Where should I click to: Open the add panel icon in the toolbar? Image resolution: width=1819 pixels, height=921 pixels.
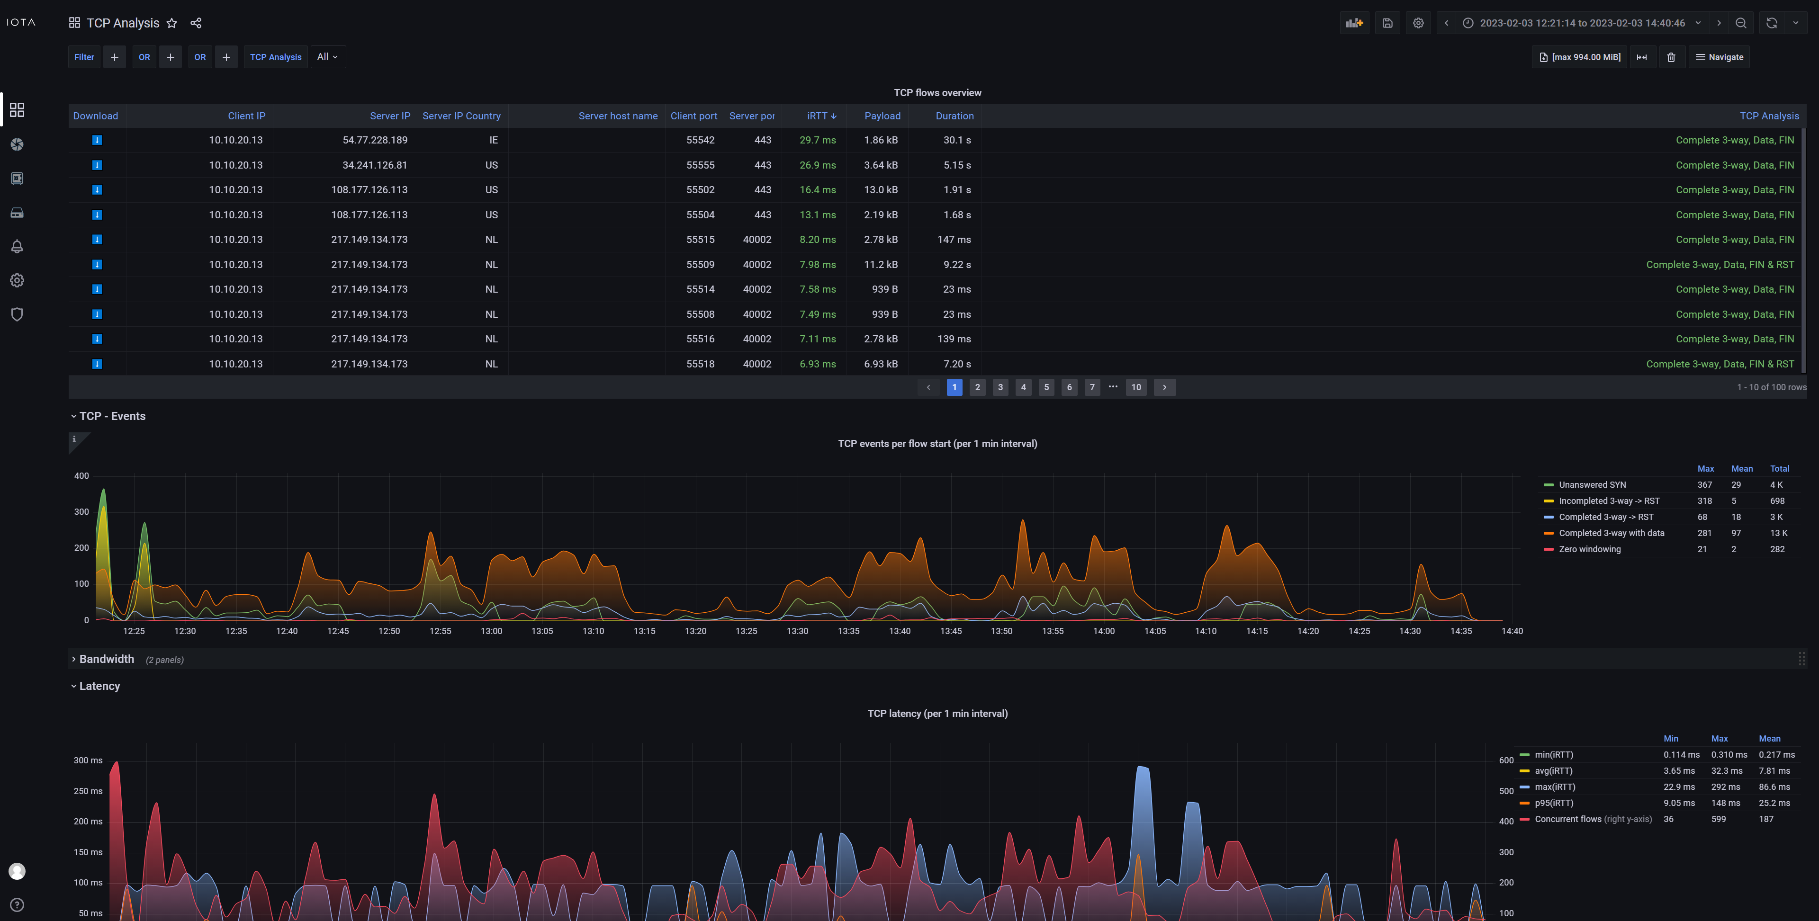tap(1354, 23)
